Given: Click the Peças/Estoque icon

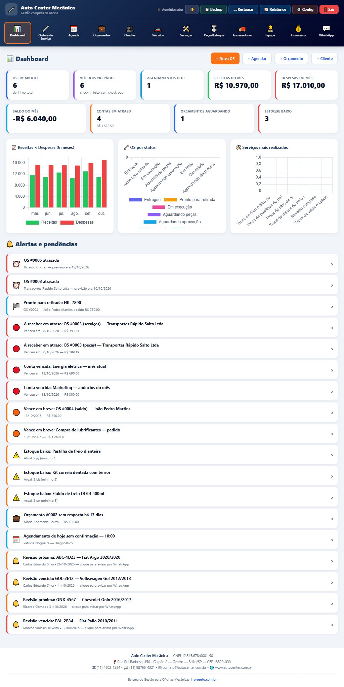Looking at the screenshot, I should 214,29.
